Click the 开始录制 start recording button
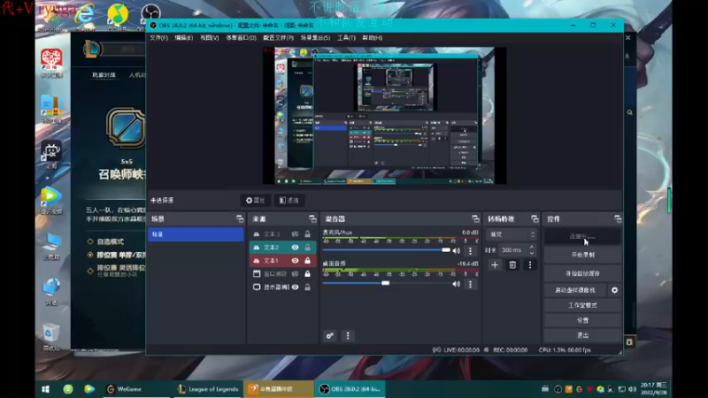708x398 pixels. (x=582, y=255)
